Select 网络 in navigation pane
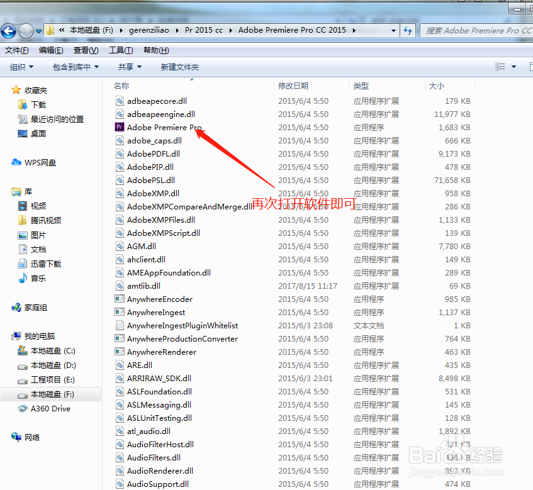Viewport: 533px width, 490px height. click(x=32, y=437)
